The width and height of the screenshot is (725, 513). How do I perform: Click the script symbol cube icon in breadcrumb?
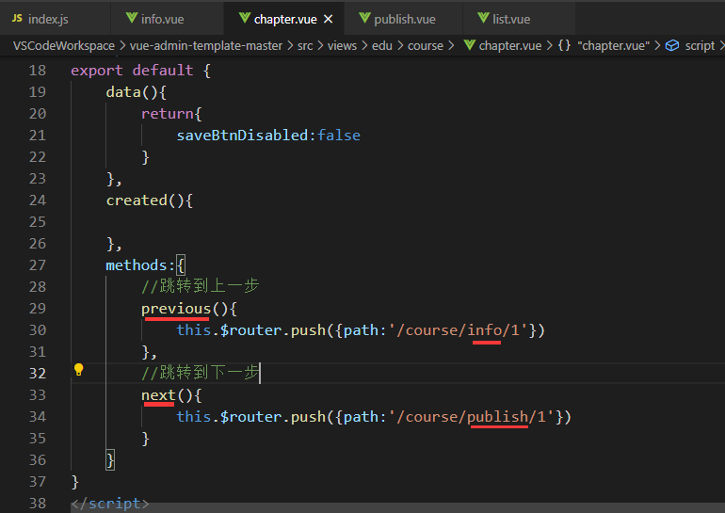672,45
